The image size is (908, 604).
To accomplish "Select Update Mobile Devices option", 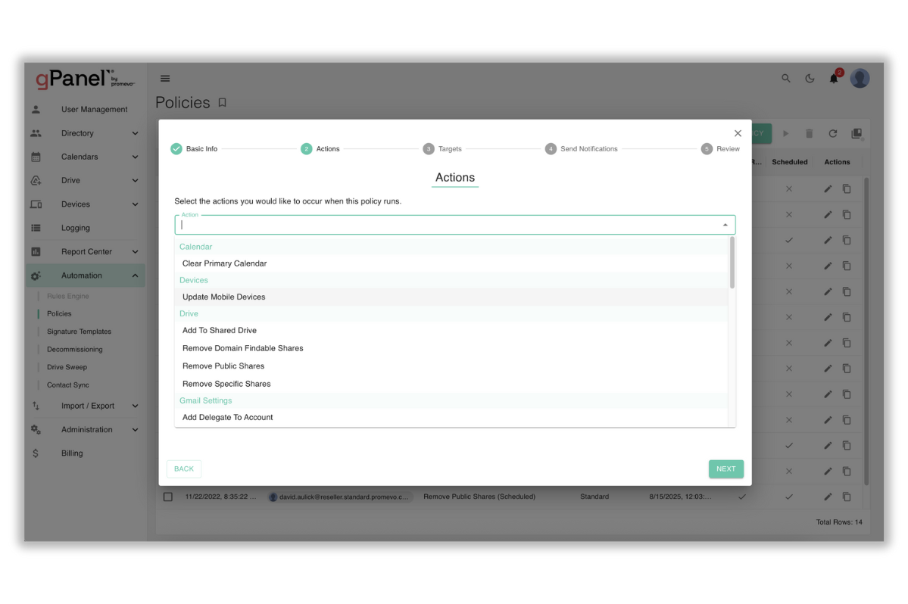I will point(451,297).
